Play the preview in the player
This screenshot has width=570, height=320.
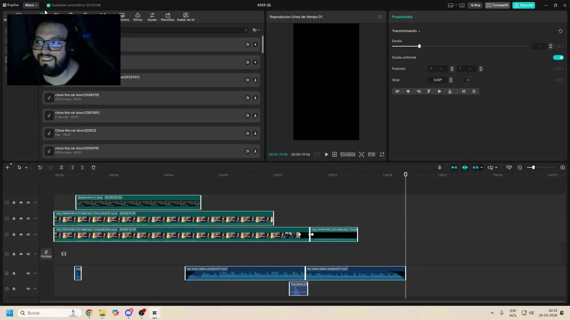coord(326,154)
